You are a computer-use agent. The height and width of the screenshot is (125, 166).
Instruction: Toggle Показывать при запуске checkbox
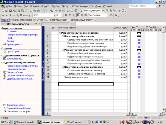[x=5, y=111]
